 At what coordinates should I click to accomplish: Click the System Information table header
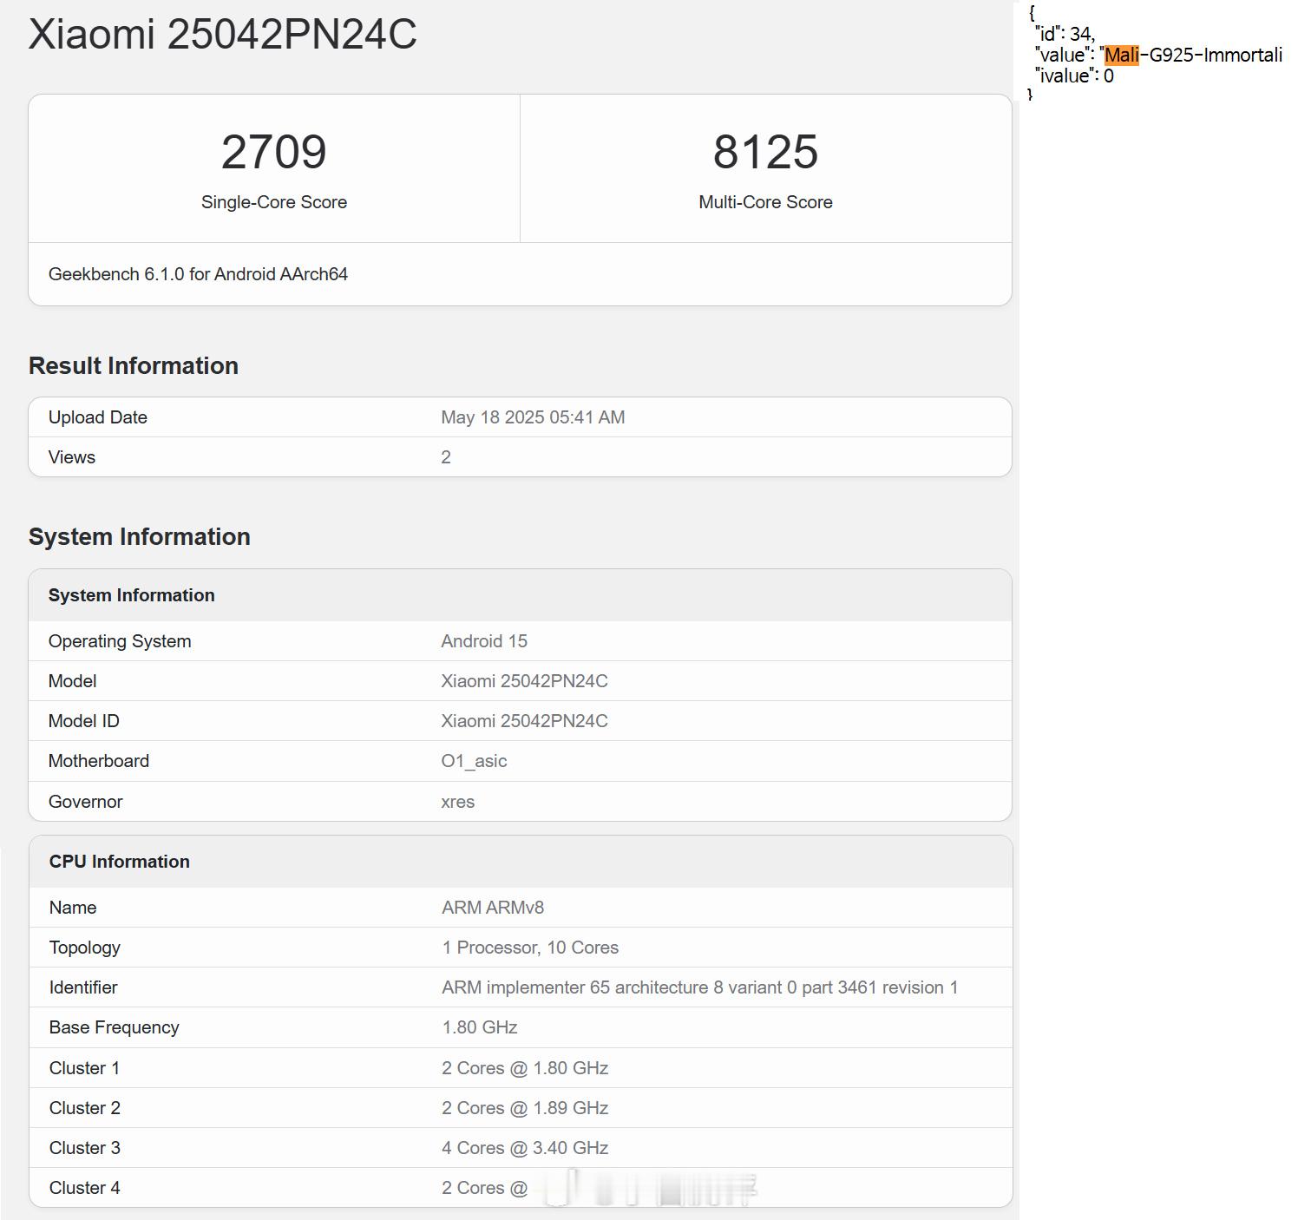point(132,595)
